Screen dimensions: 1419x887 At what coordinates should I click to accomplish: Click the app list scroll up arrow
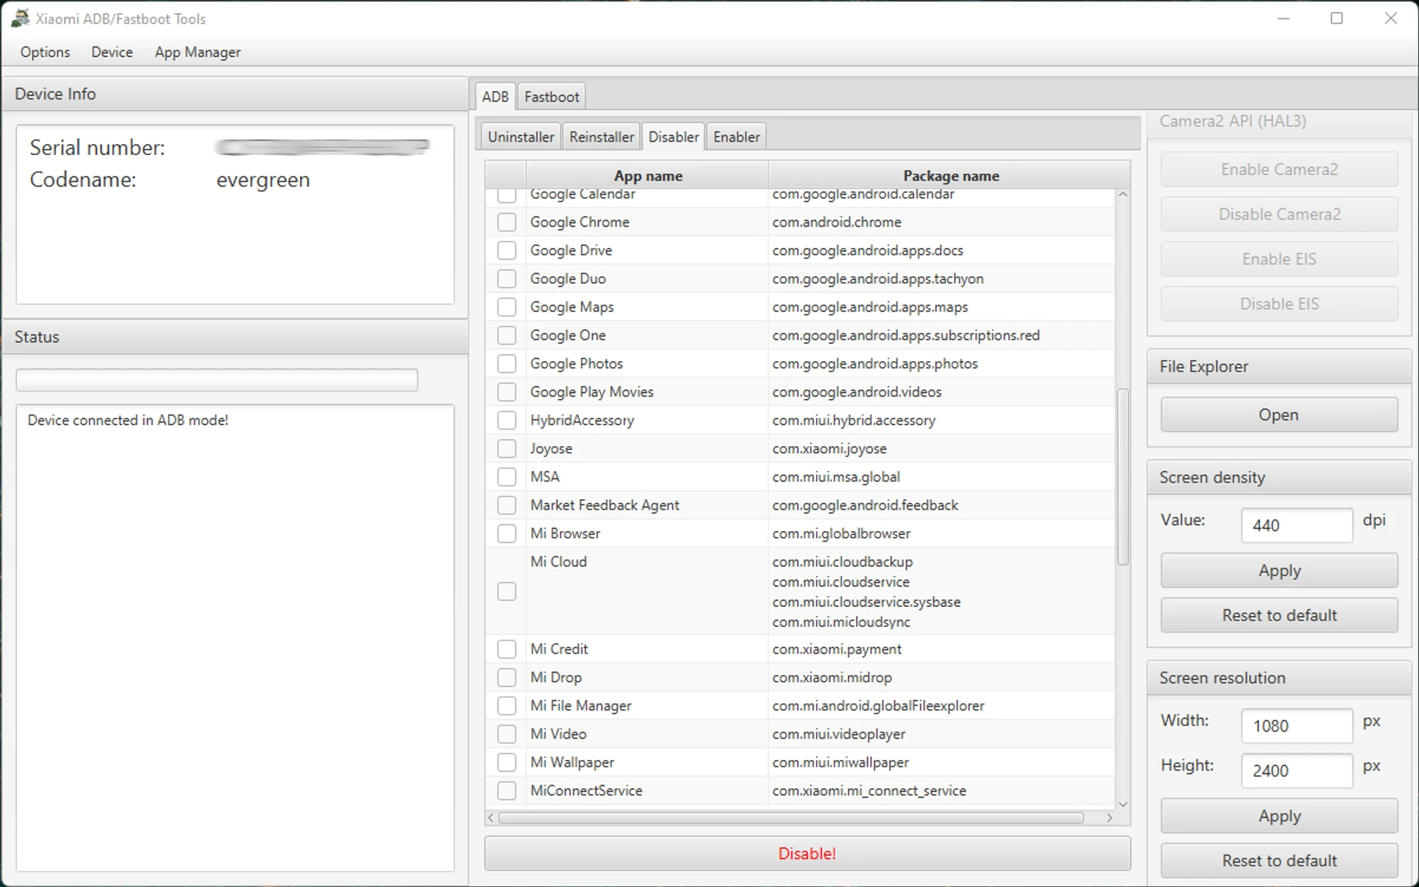[1123, 194]
